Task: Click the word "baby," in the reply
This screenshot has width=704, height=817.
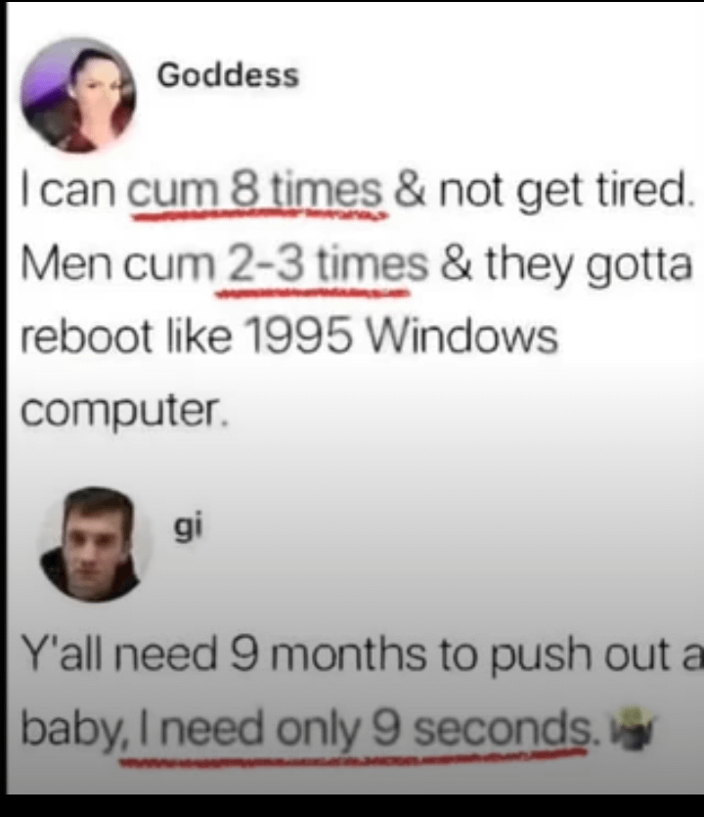Action: pyautogui.click(x=71, y=730)
